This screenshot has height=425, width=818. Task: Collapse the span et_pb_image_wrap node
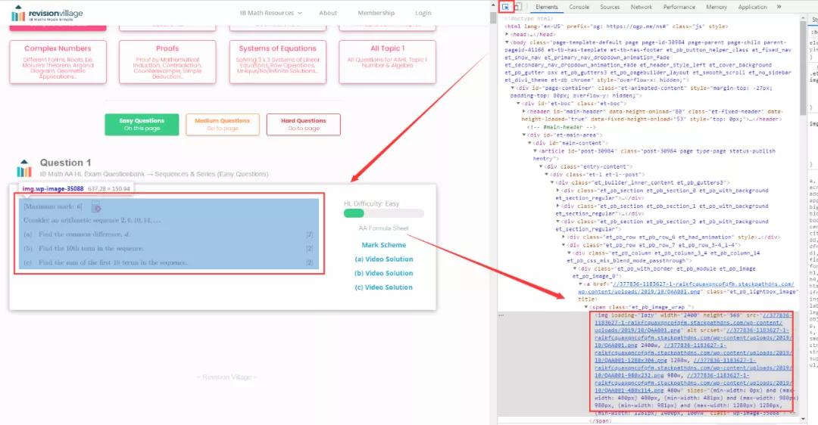pos(586,307)
